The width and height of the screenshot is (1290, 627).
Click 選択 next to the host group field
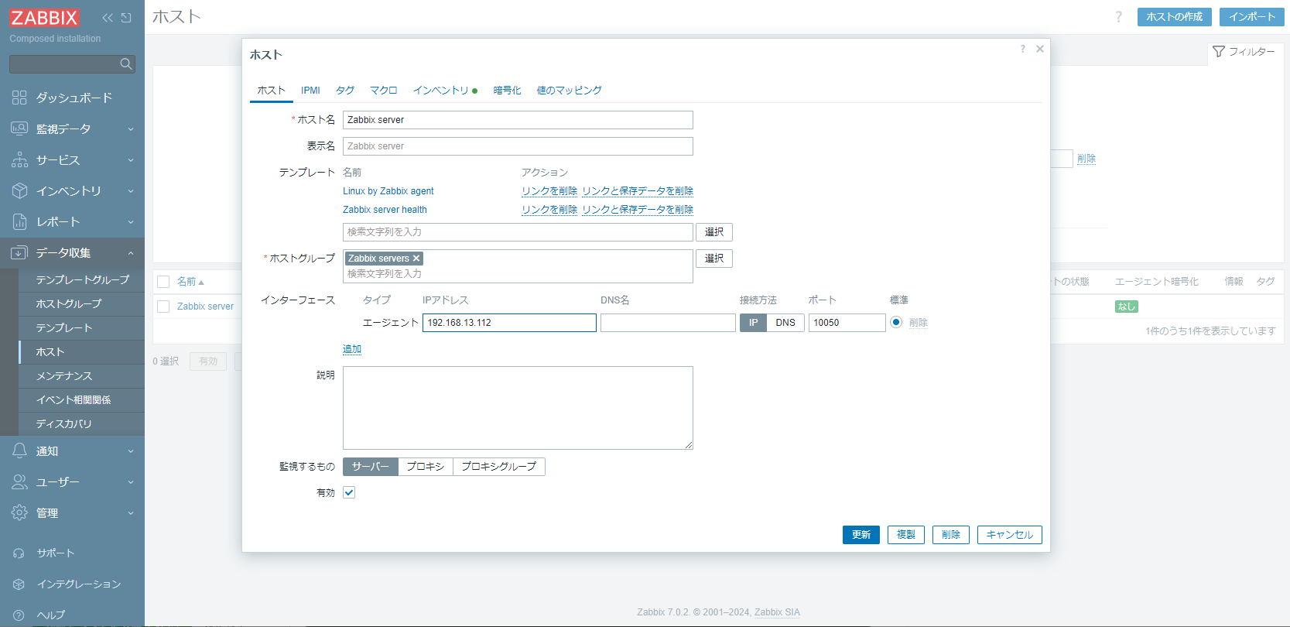pos(714,259)
